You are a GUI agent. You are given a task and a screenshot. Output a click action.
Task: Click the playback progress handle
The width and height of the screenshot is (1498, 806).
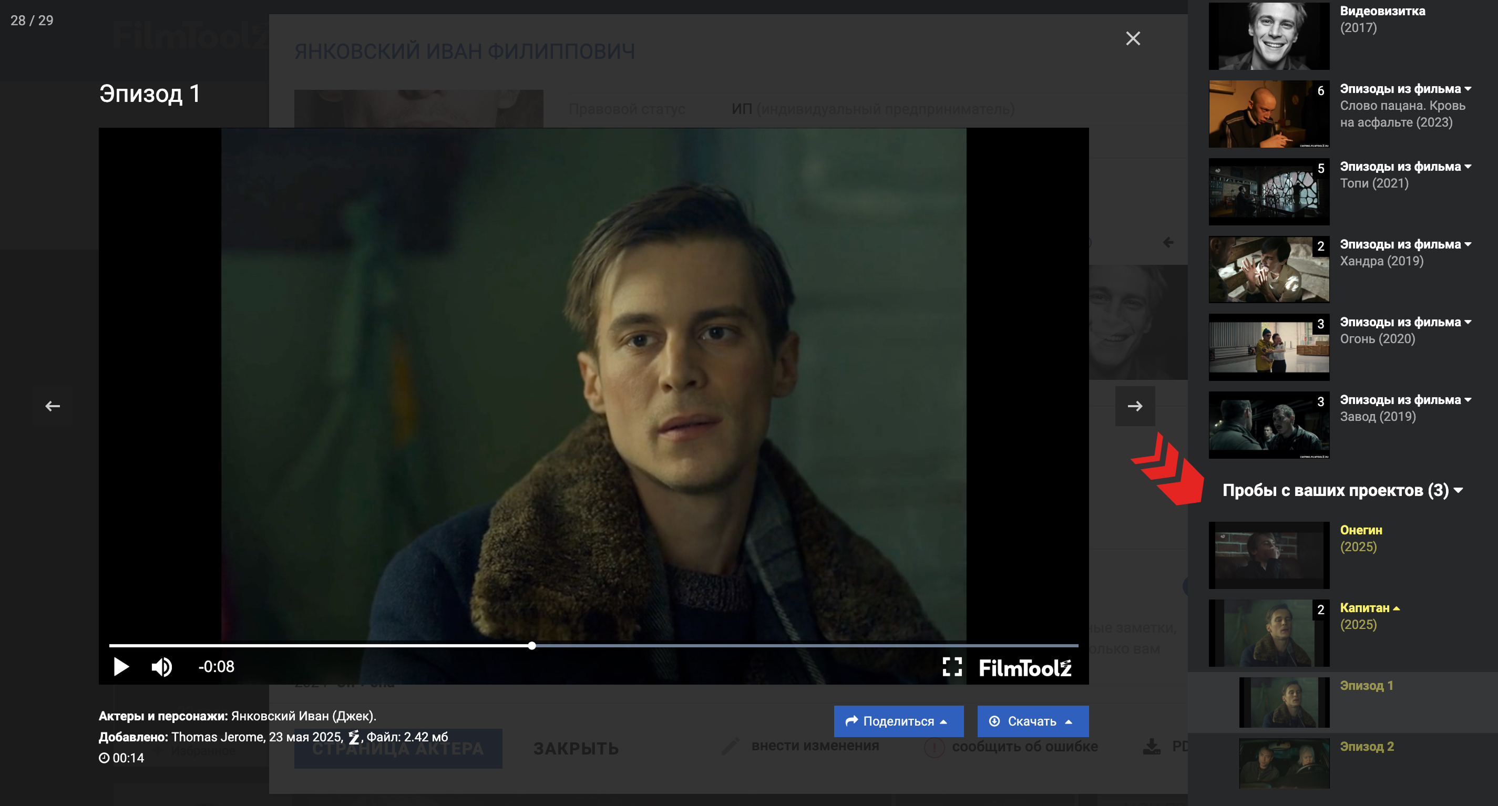click(531, 645)
